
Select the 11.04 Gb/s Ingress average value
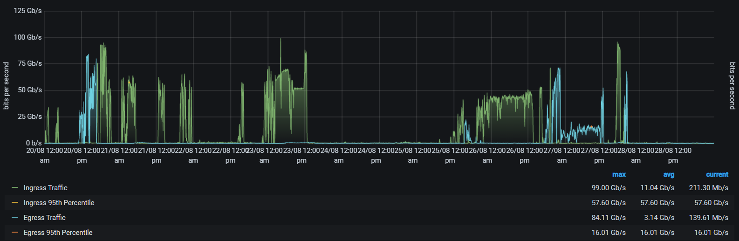(657, 188)
